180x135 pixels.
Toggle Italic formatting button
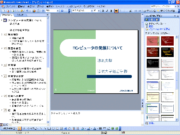click(107, 11)
